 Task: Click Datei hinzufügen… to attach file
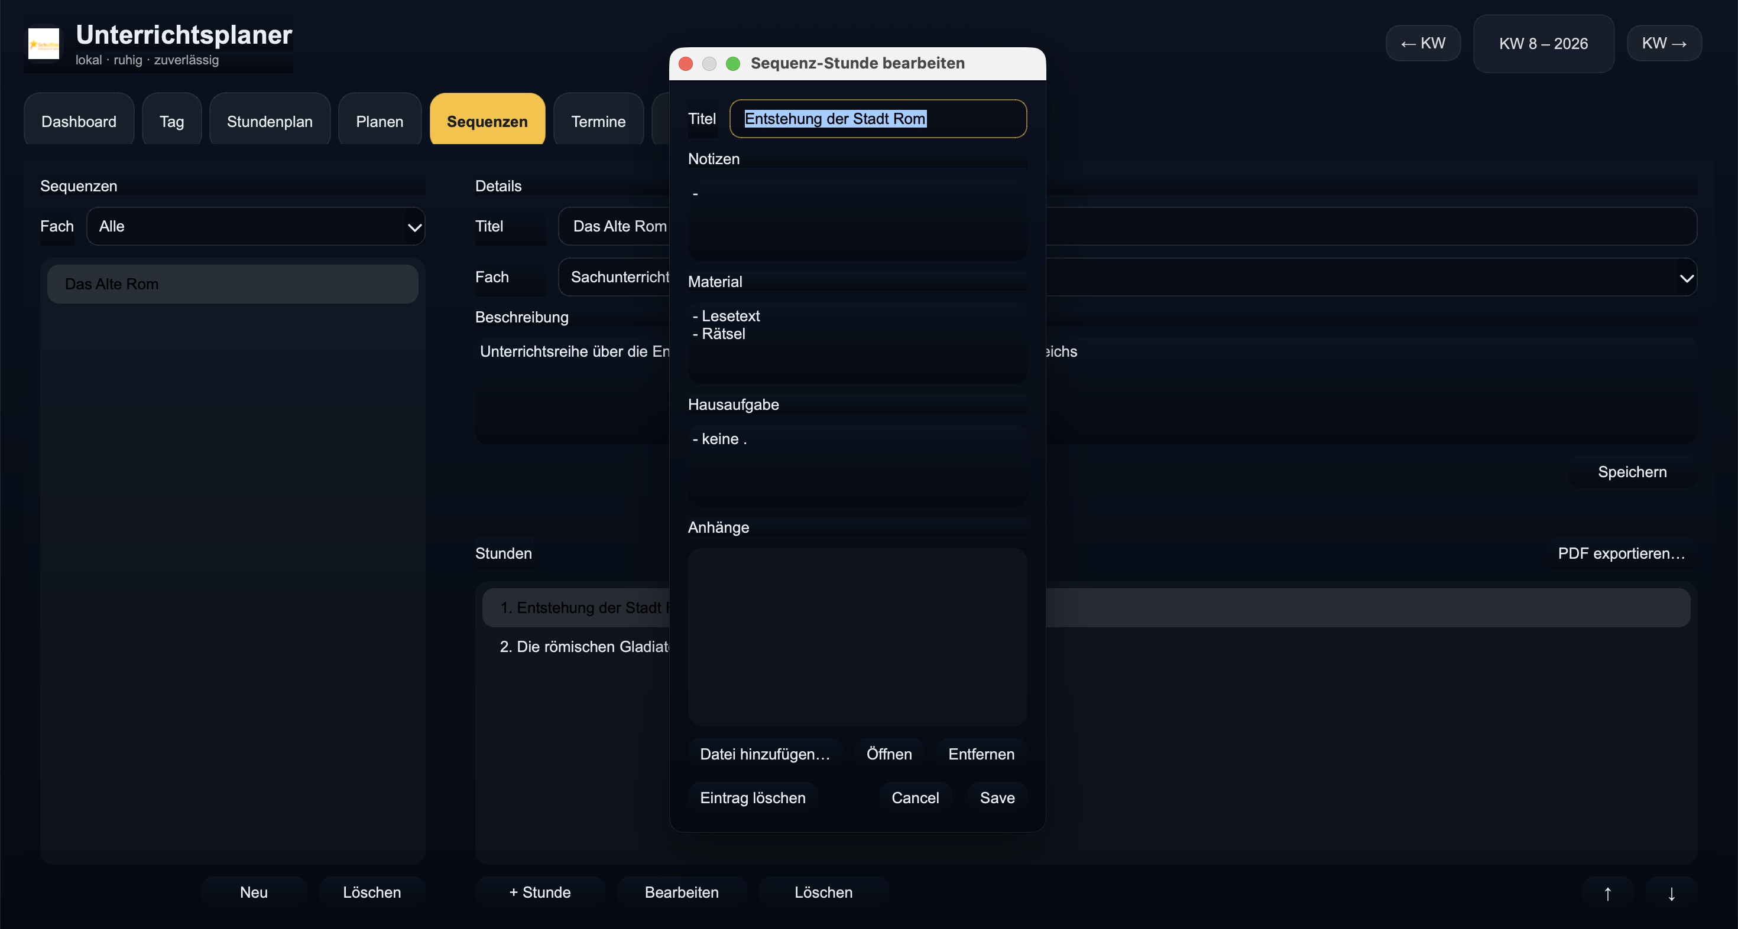point(764,754)
